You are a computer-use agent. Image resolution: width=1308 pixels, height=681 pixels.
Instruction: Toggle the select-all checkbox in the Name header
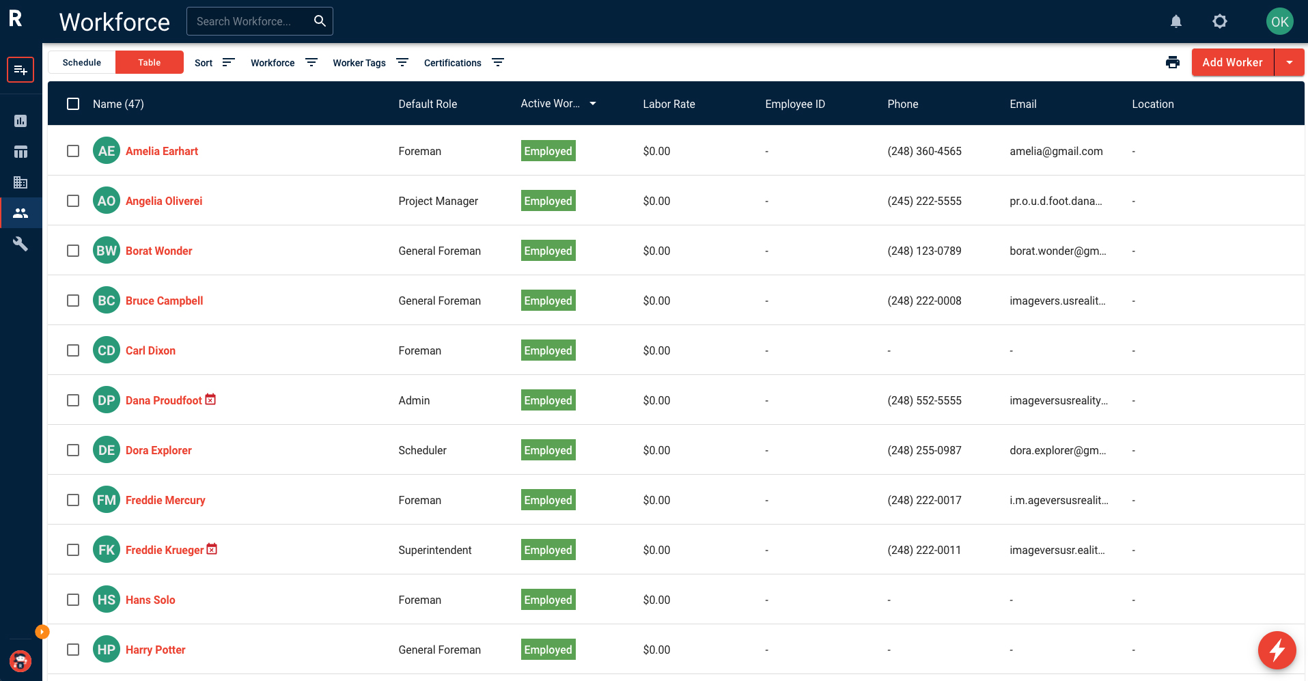click(x=73, y=104)
